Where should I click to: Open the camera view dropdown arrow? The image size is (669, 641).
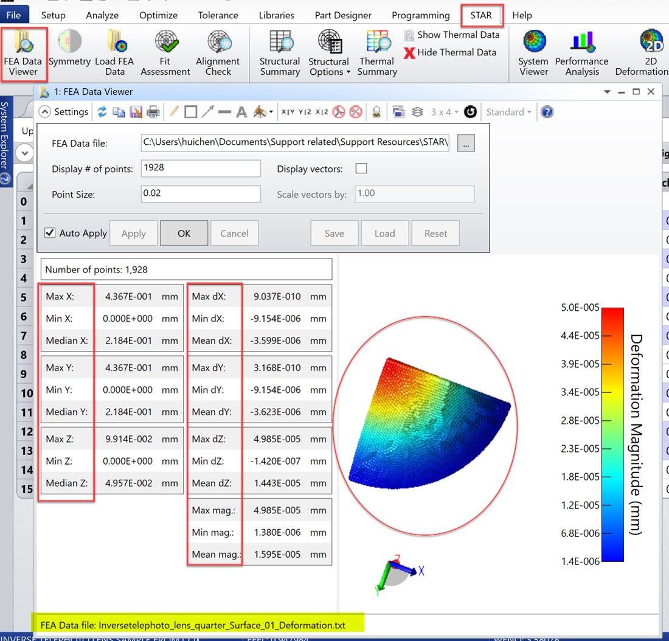(x=271, y=113)
